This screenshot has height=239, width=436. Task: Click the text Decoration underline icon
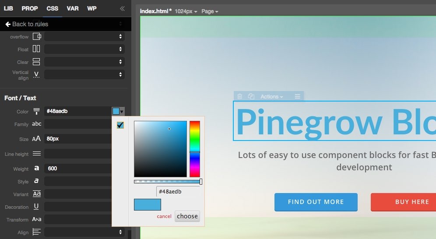tap(36, 207)
